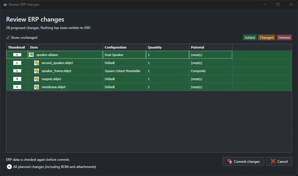Sort by the Item column header

coord(65,47)
